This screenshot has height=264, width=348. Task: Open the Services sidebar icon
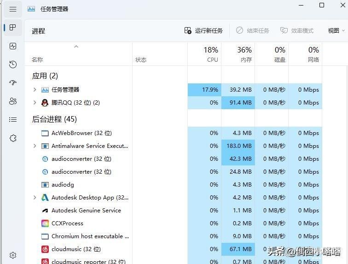[x=13, y=138]
